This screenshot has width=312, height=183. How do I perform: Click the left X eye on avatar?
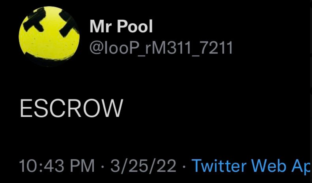[x=35, y=20]
